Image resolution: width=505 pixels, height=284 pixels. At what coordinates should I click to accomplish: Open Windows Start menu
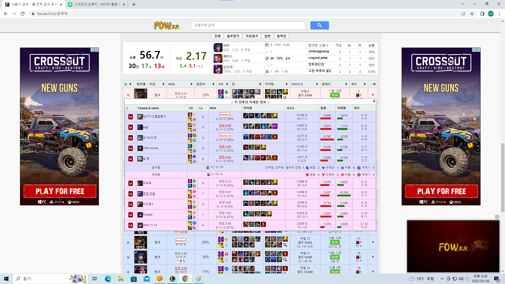click(6, 279)
